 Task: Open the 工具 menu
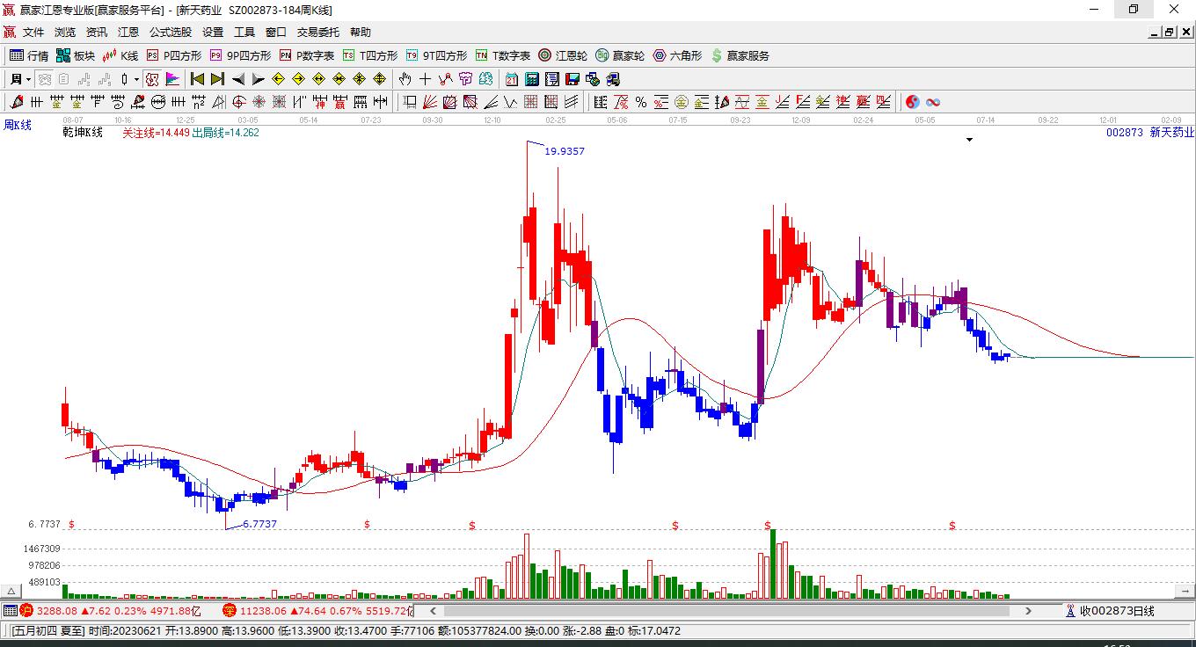[244, 33]
